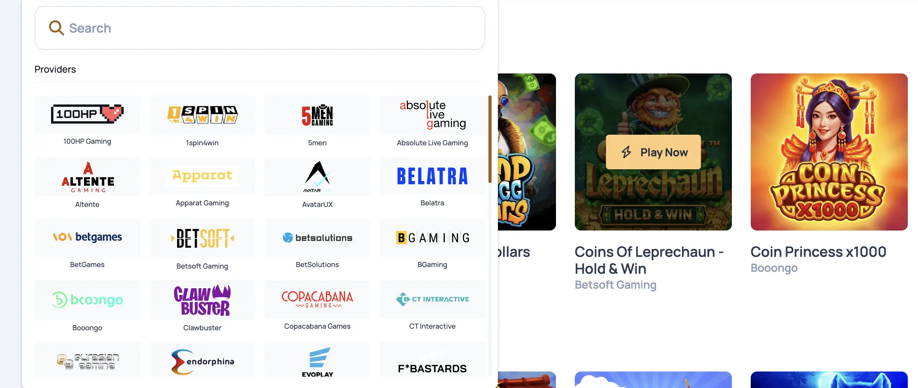Click inside the Search input field

260,28
